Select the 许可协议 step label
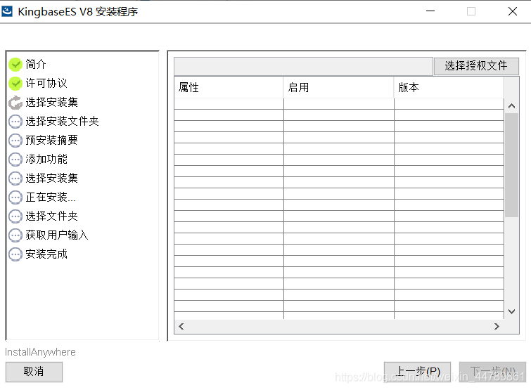 pyautogui.click(x=46, y=83)
